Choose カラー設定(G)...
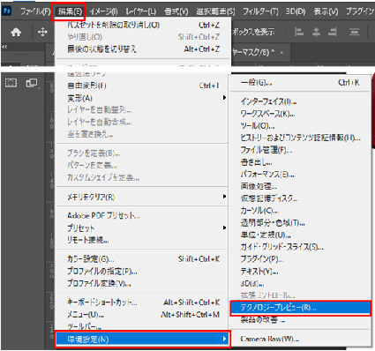 click(143, 259)
